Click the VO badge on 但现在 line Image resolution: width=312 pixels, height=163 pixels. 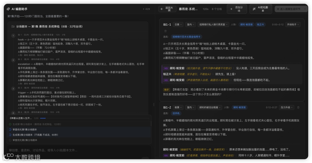point(166,80)
